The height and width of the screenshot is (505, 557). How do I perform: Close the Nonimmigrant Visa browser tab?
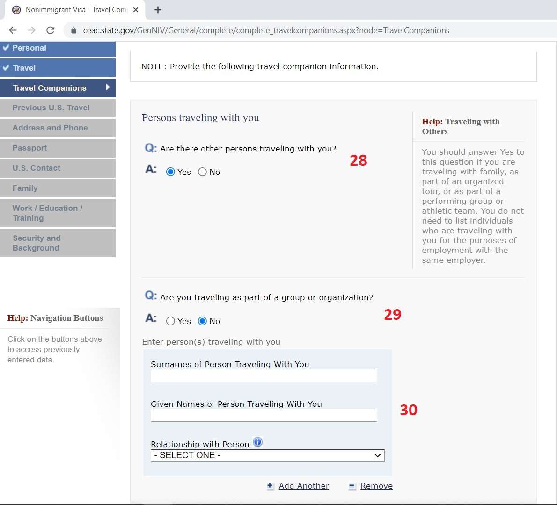tap(136, 10)
